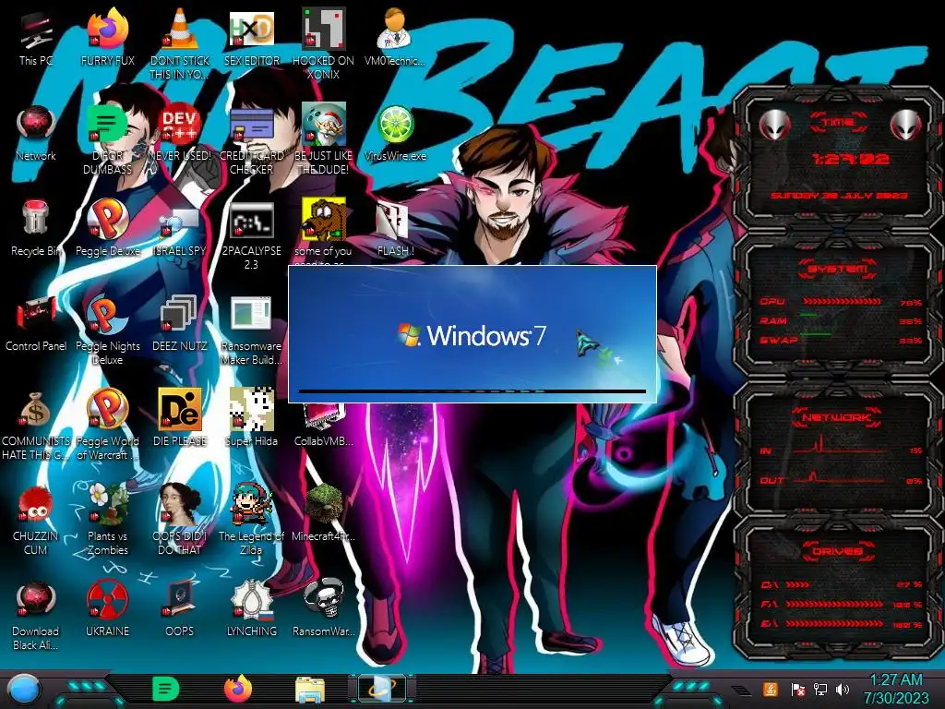
Task: Click the CPU usage bar in SYSTEM gadget
Action: pos(842,301)
